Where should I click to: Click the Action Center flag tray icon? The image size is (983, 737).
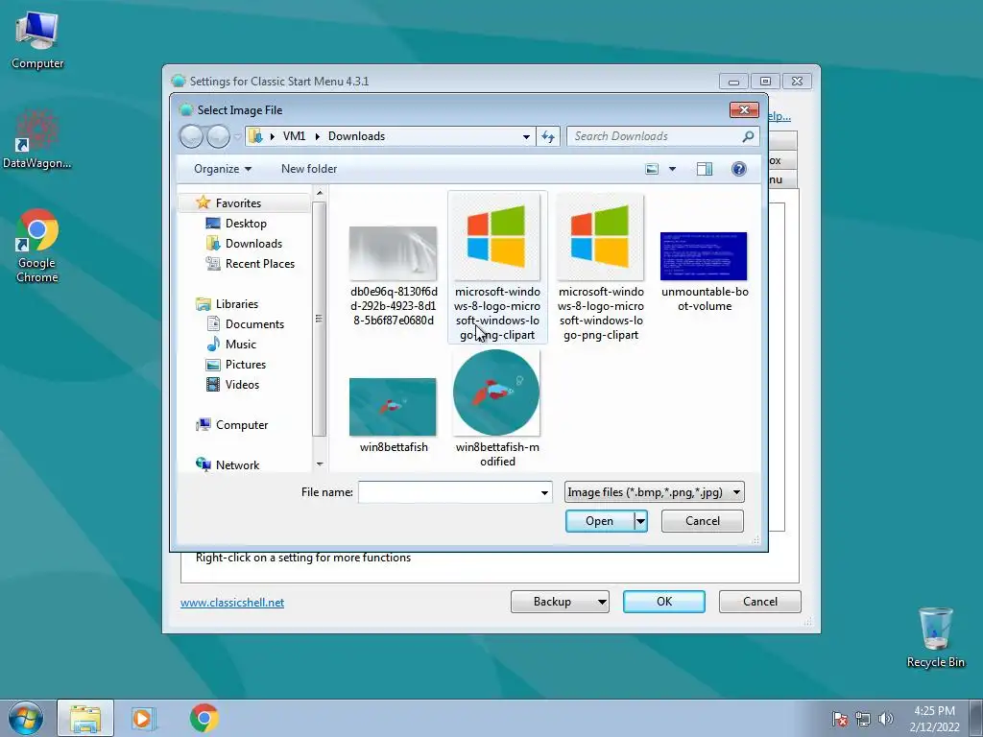pos(839,719)
